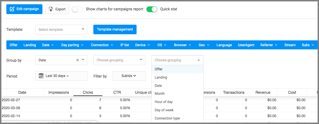Switch to the IP list tab

pyautogui.click(x=125, y=45)
